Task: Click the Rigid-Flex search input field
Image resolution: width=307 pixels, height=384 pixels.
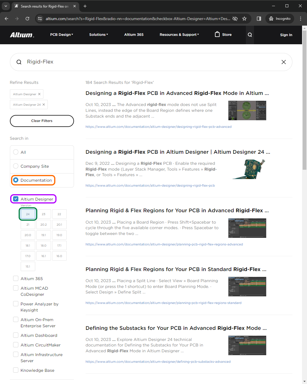Action: [151, 62]
